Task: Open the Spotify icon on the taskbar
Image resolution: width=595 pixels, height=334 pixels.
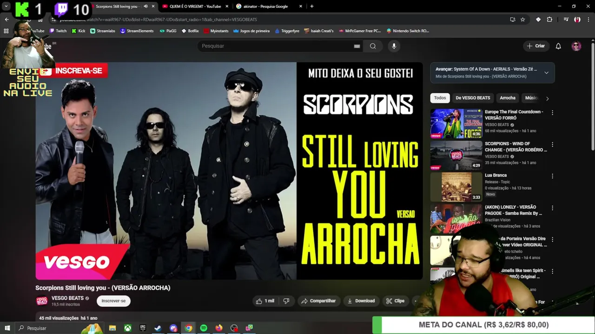Action: coord(204,328)
